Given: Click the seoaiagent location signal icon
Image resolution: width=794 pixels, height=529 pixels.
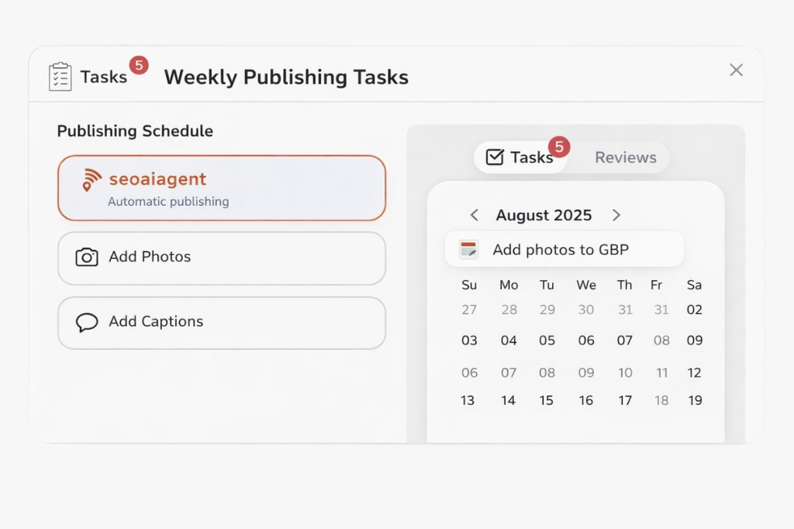Looking at the screenshot, I should (91, 180).
